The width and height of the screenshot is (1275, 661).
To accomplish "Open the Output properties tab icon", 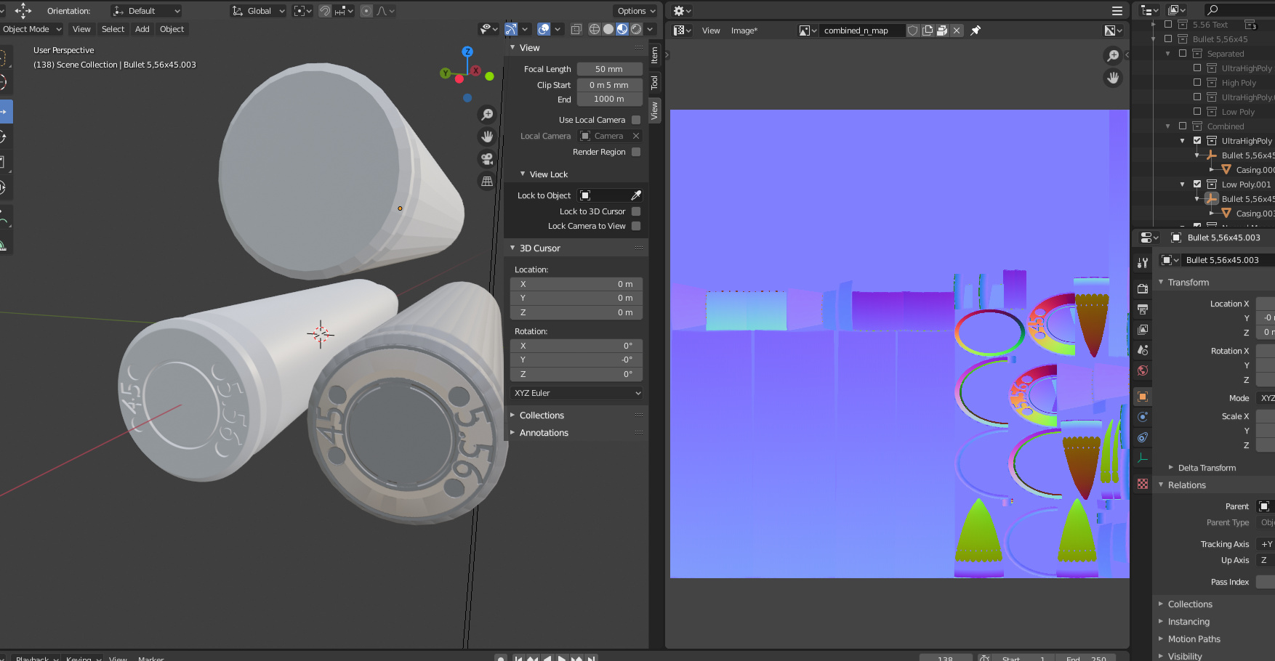I will click(x=1143, y=309).
